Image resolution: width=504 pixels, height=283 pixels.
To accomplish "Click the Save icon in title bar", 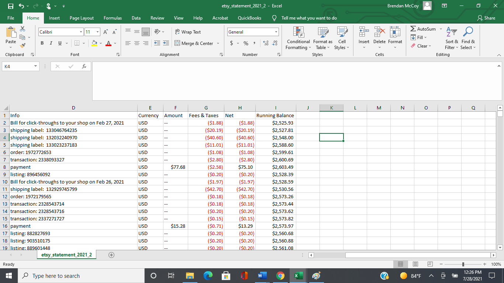I will (11, 6).
